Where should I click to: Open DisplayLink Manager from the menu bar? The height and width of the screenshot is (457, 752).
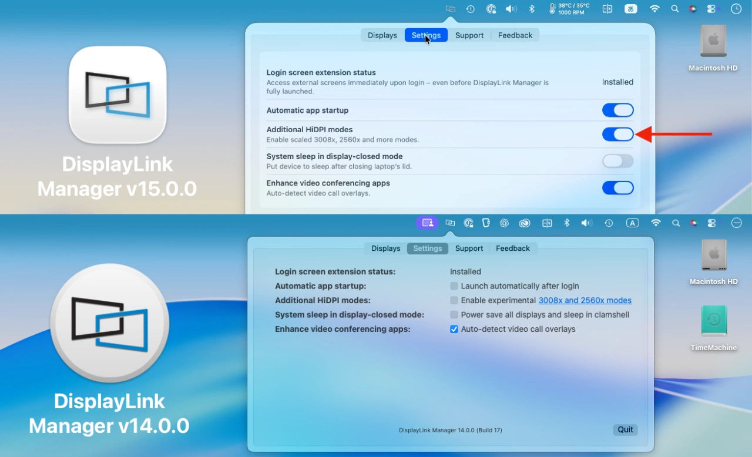[x=450, y=8]
